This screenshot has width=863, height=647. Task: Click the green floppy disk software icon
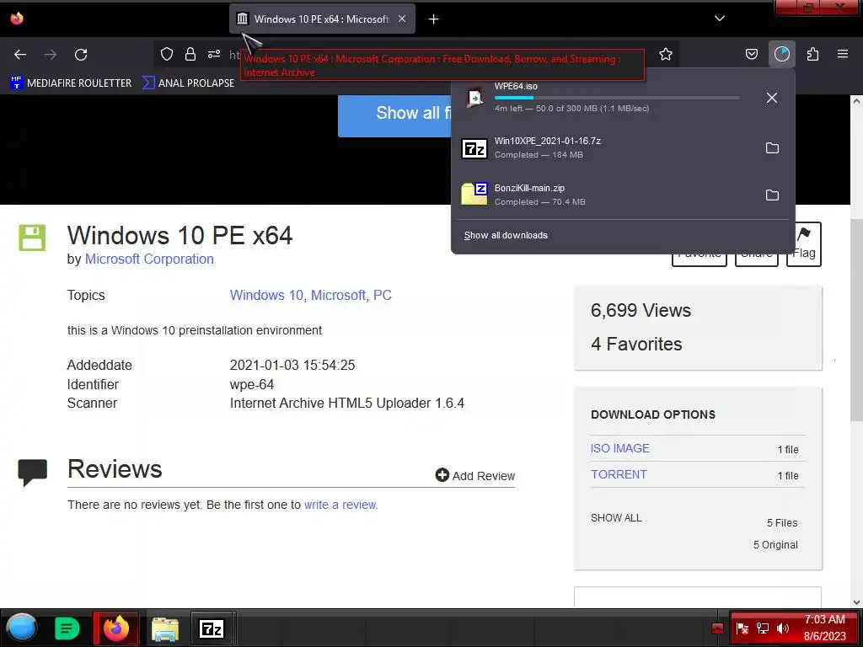[x=32, y=238]
